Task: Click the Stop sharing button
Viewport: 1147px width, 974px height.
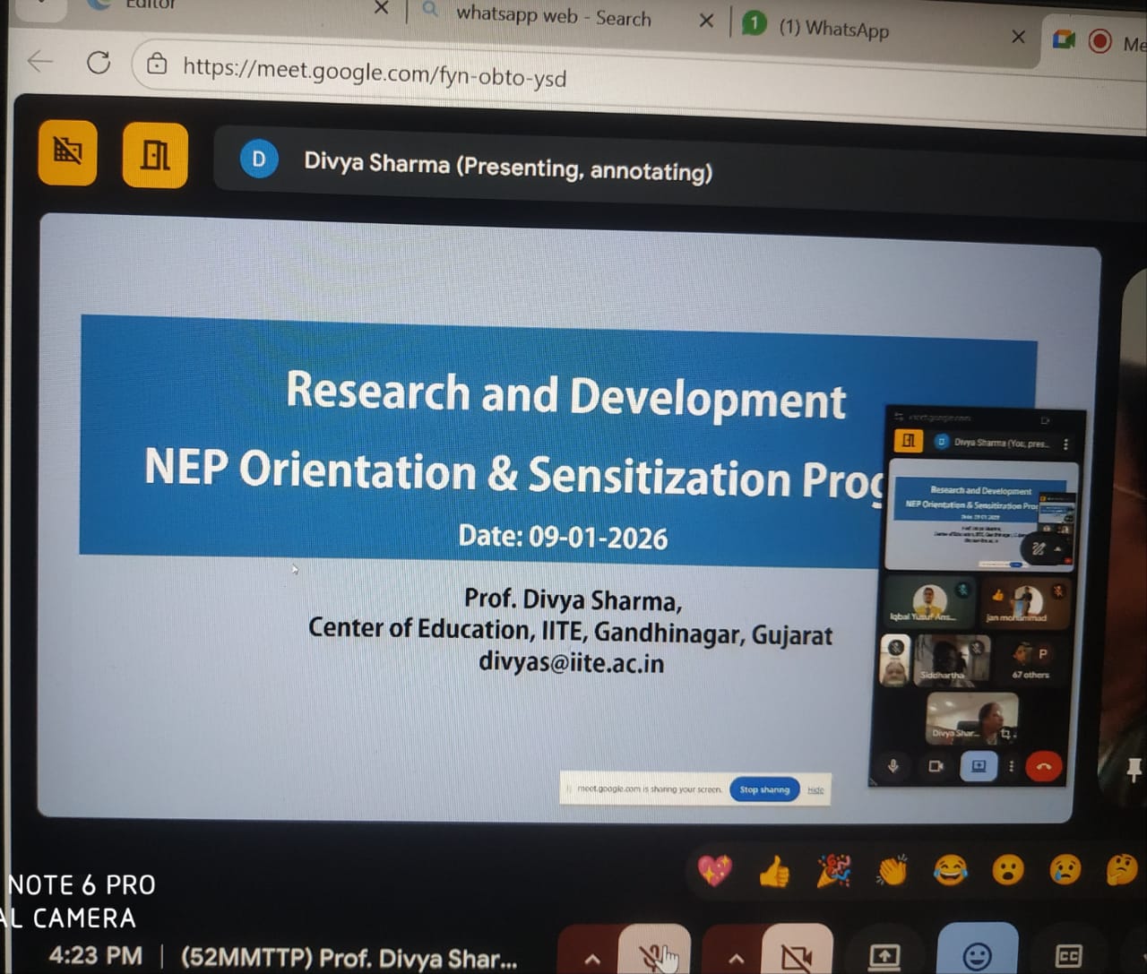Action: click(764, 789)
